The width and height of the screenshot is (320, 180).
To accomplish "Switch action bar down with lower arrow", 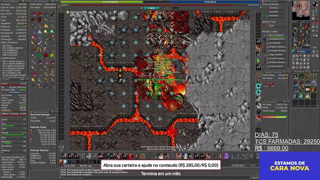I will [x=258, y=158].
